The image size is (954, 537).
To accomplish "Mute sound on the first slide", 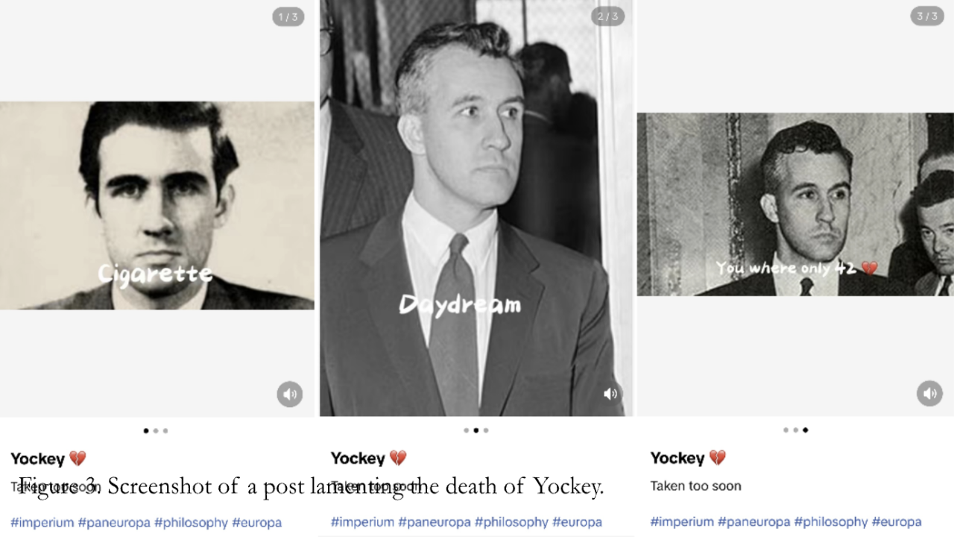I will click(x=290, y=394).
